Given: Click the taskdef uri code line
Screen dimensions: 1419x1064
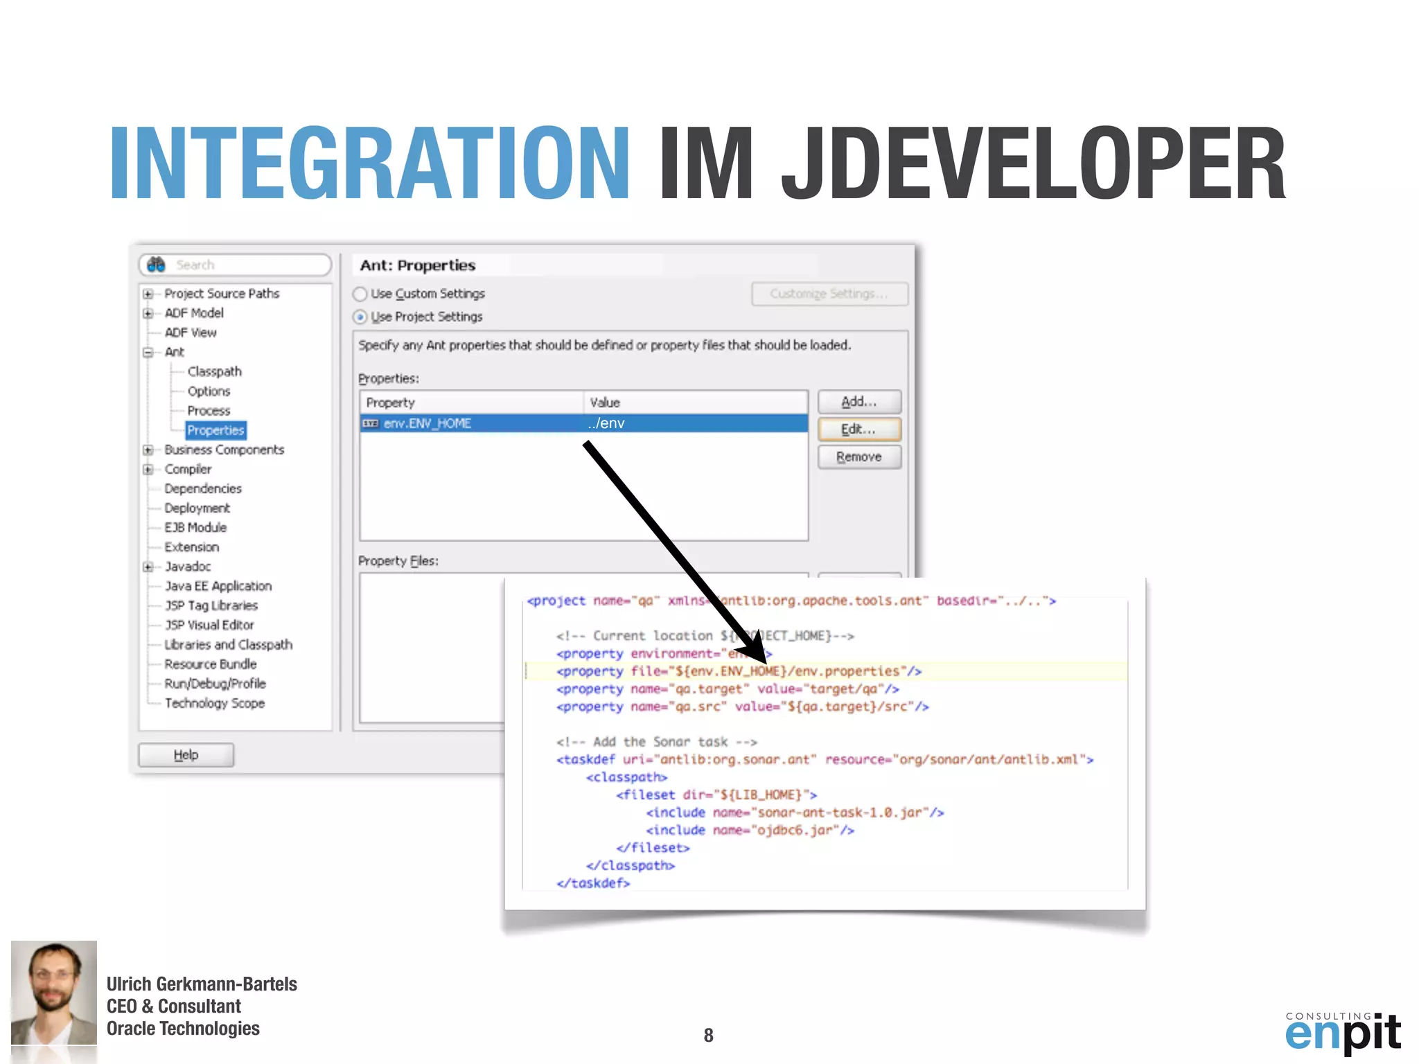Looking at the screenshot, I should pyautogui.click(x=825, y=760).
